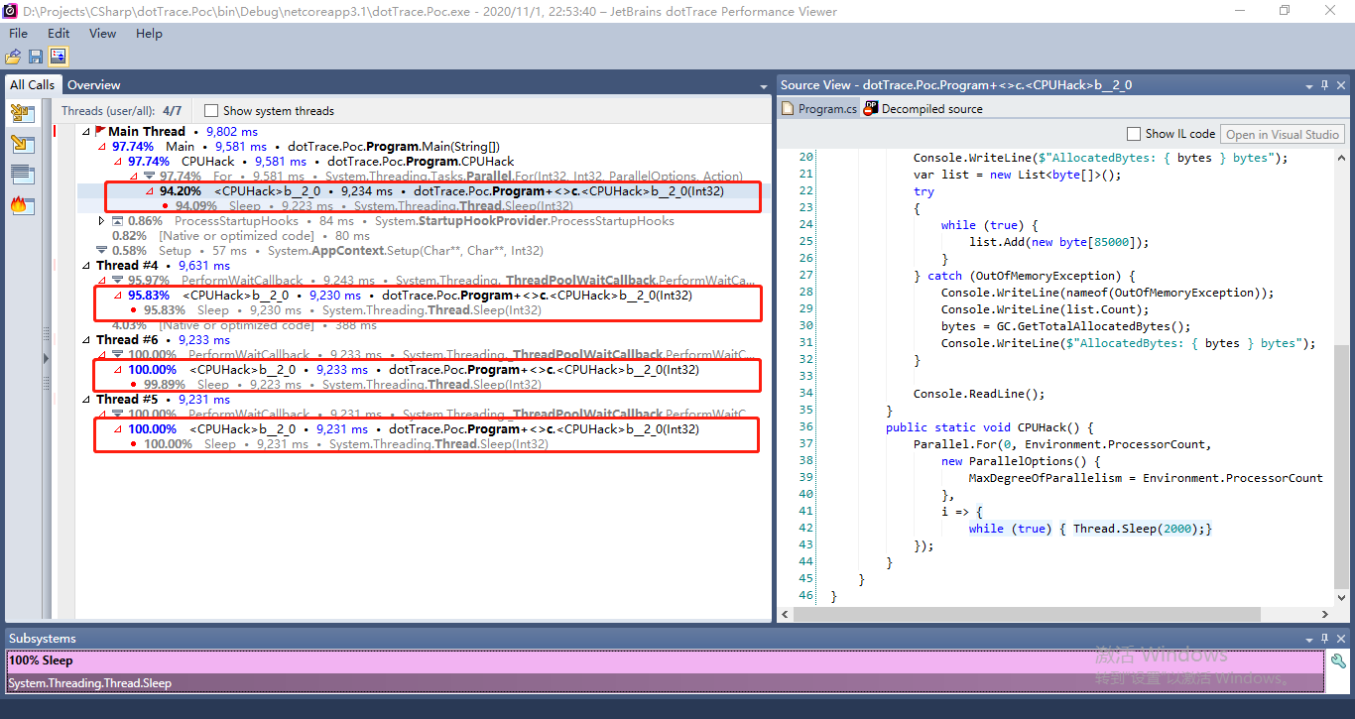Collapse the Main Thread call tree node
Viewport: 1355px width, 719px height.
[85, 131]
